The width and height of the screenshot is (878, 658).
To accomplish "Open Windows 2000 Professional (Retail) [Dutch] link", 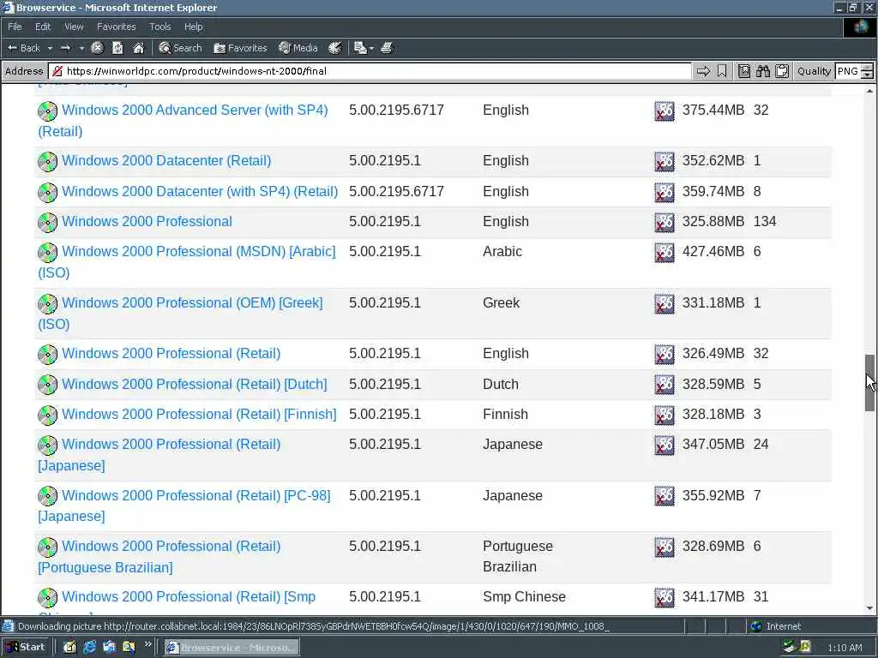I will click(195, 385).
